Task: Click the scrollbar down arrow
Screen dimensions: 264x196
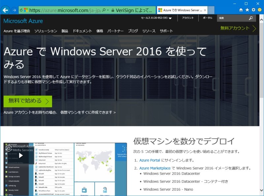Action: 261,190
